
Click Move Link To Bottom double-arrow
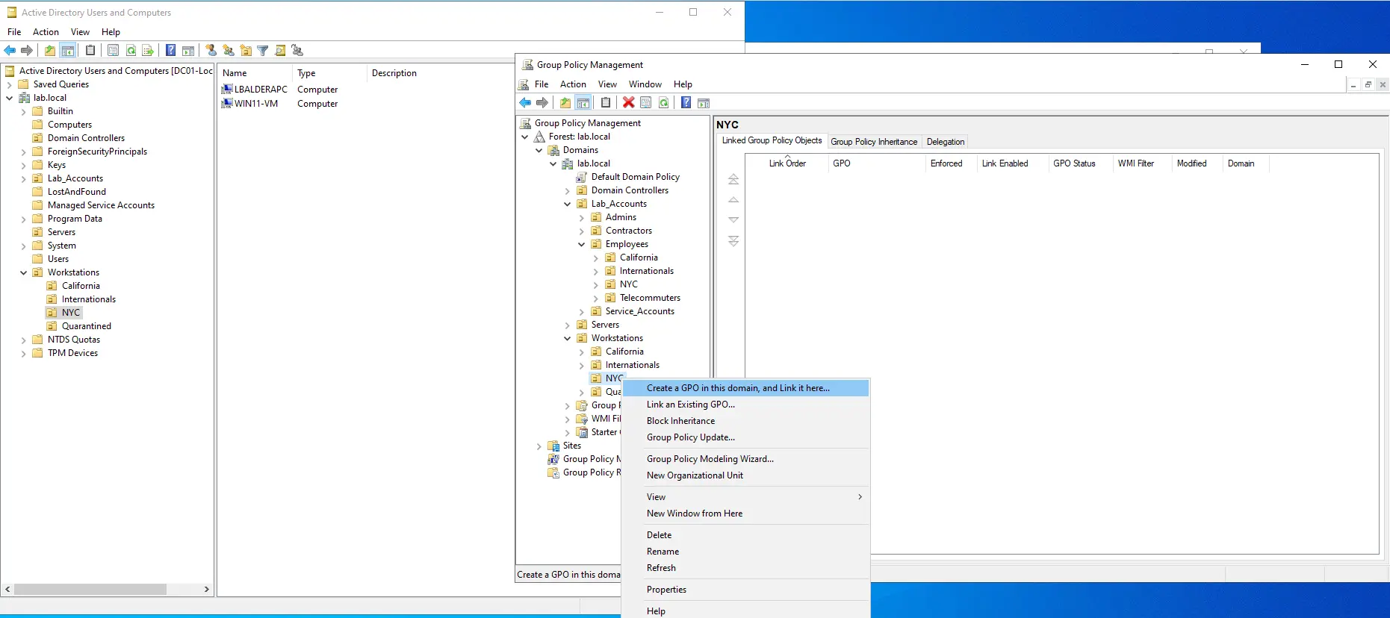[733, 241]
